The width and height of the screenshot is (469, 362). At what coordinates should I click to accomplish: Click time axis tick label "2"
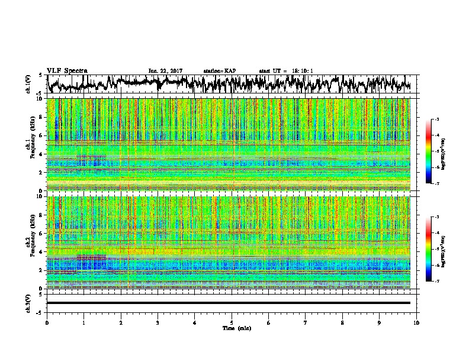coord(121,323)
